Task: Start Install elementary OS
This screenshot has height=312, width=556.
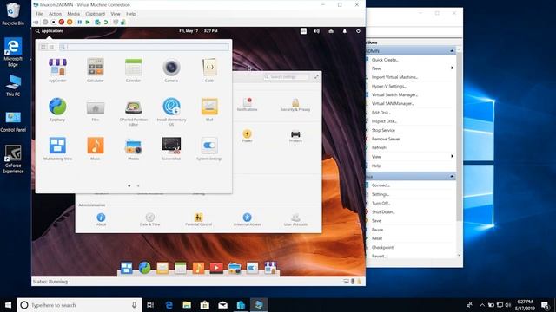Action: (x=171, y=112)
